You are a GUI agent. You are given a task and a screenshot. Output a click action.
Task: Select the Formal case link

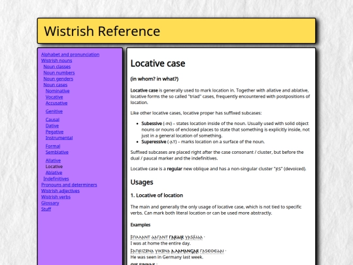click(53, 147)
